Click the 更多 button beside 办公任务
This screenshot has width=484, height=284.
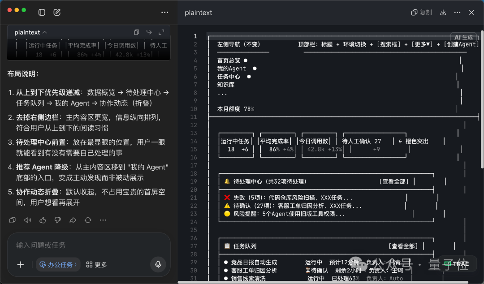97,265
